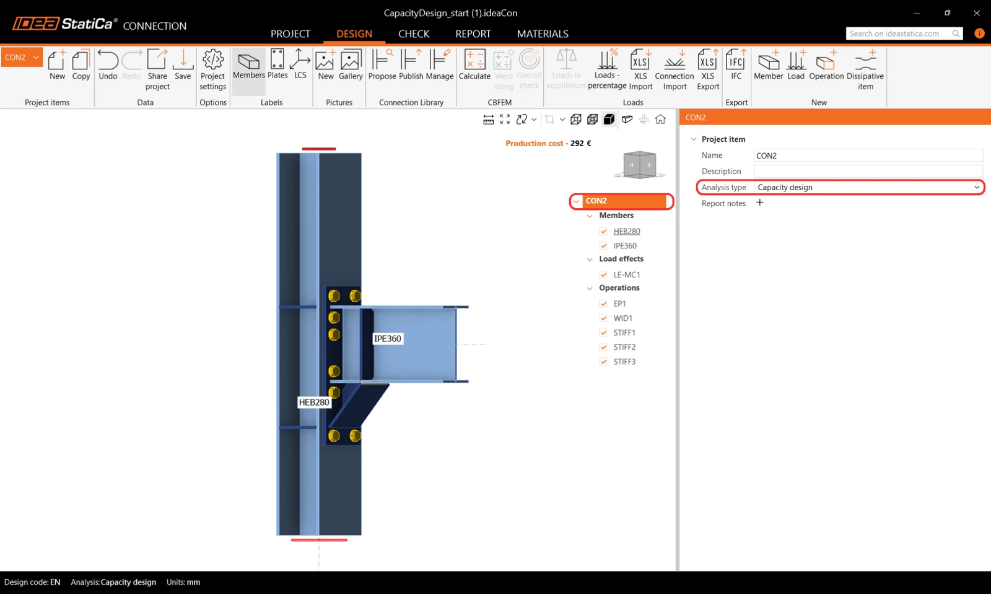The width and height of the screenshot is (991, 594).
Task: Toggle the STIFF1 operation checkbox
Action: tap(603, 333)
